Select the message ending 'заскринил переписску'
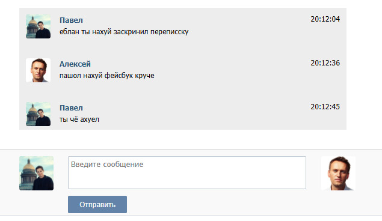 124,32
